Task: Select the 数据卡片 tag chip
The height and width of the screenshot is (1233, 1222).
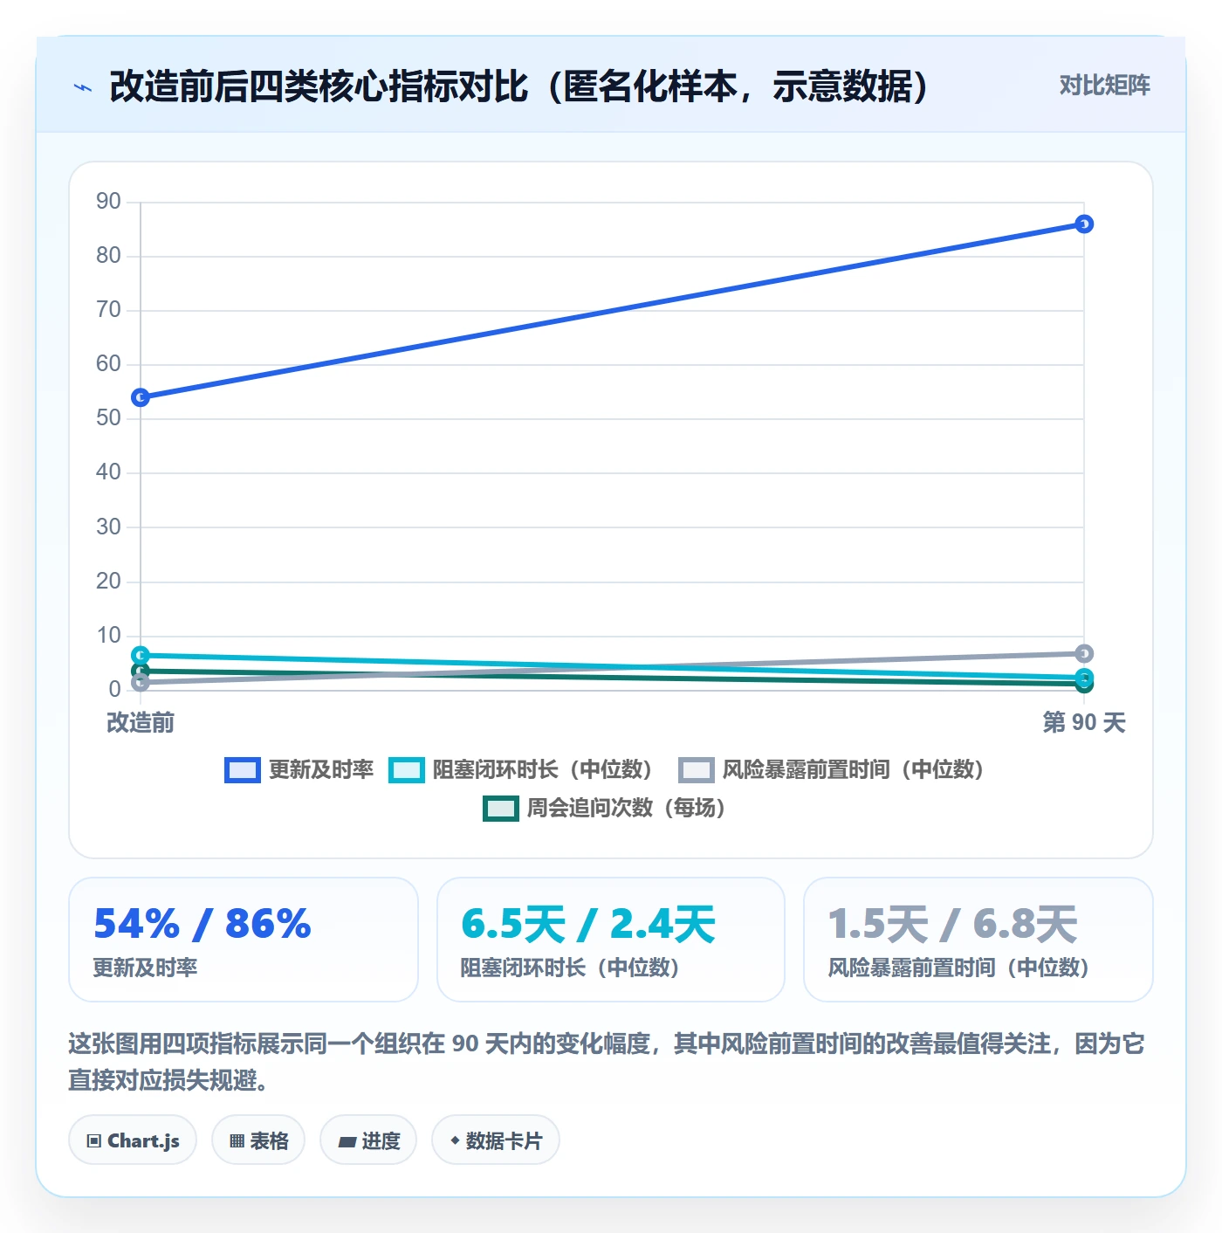Action: tap(496, 1140)
